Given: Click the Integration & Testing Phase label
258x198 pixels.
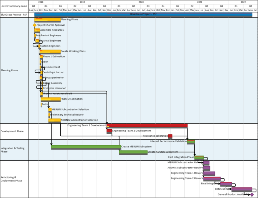Looking at the screenshot, I should point(13,150).
